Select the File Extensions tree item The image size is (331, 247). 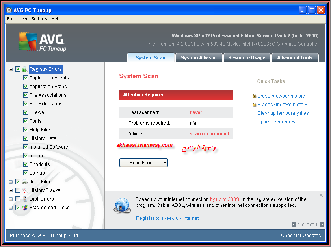click(x=46, y=104)
